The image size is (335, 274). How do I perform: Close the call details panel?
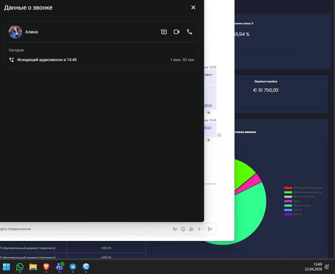(193, 8)
